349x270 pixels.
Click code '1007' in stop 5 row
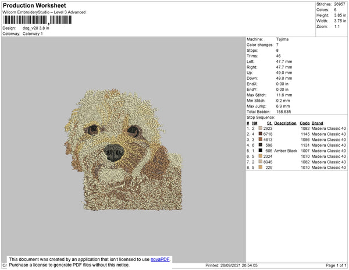(305, 151)
